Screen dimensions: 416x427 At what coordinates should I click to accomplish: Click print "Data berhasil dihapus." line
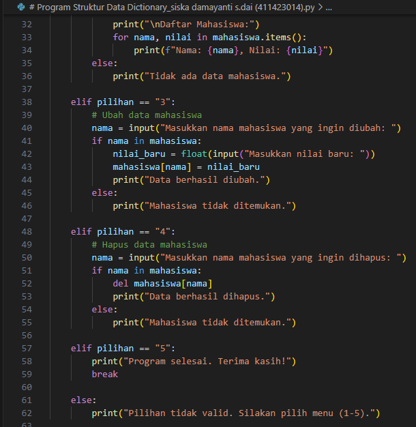(x=194, y=297)
